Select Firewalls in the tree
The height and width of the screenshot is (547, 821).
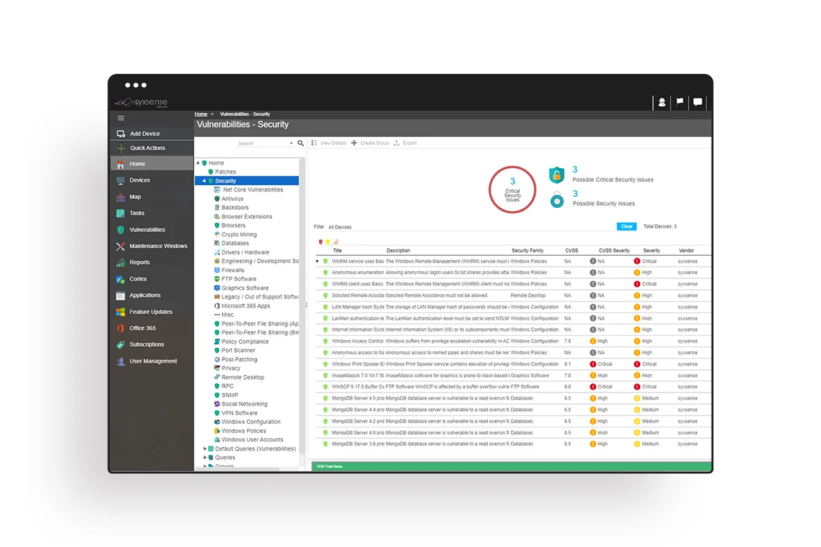pyautogui.click(x=233, y=270)
